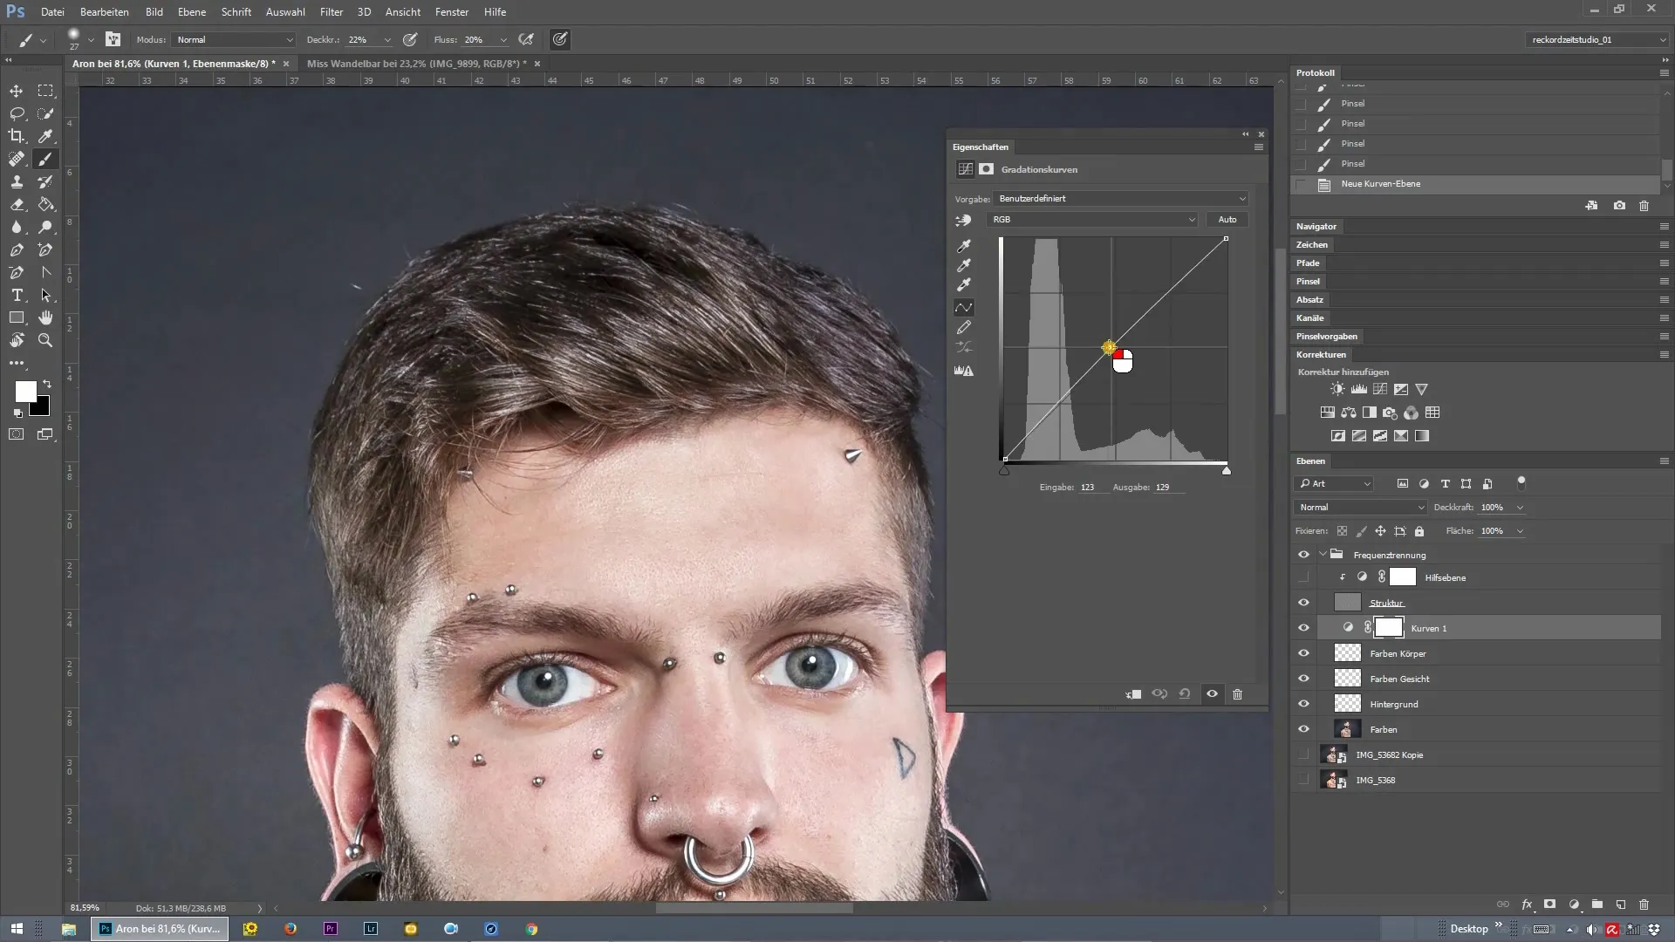Viewport: 1675px width, 942px height.
Task: Open the Modus blend mode dropdown
Action: (234, 39)
